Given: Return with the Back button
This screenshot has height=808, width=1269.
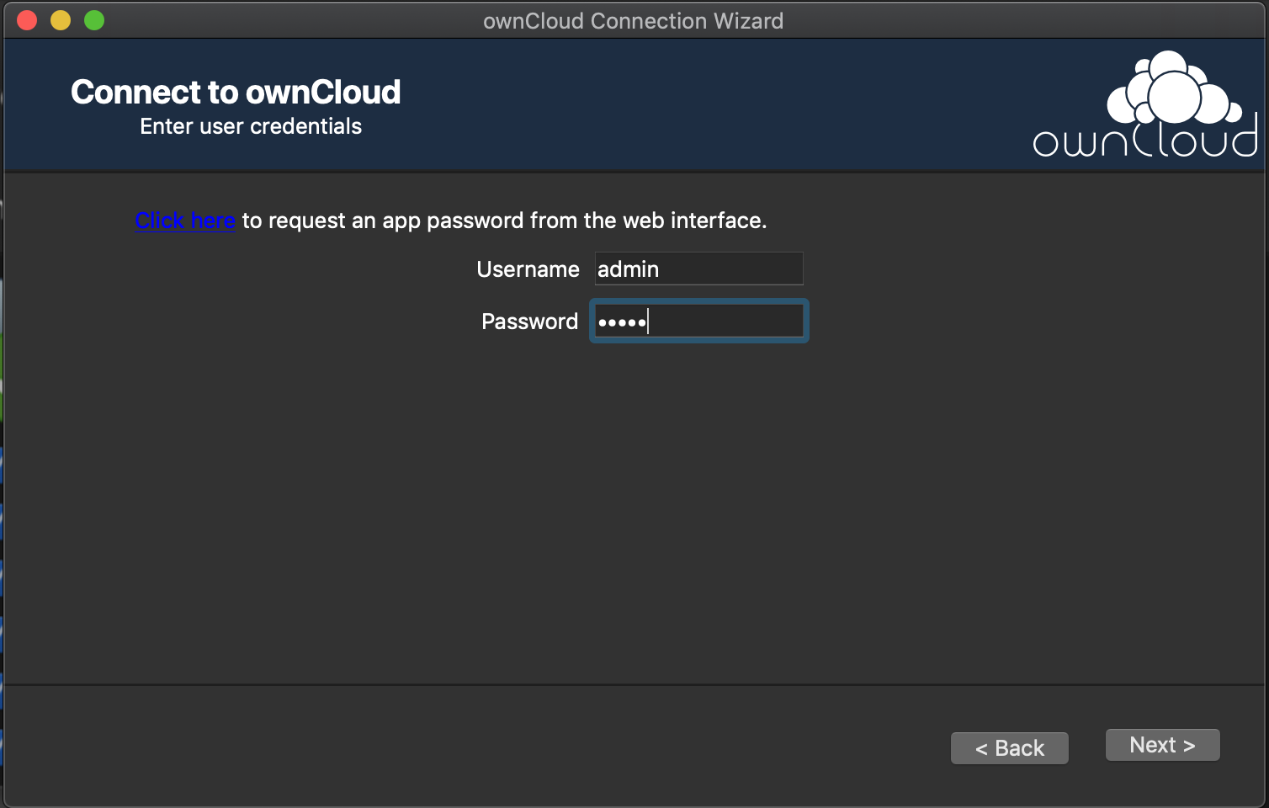Looking at the screenshot, I should [x=1010, y=748].
